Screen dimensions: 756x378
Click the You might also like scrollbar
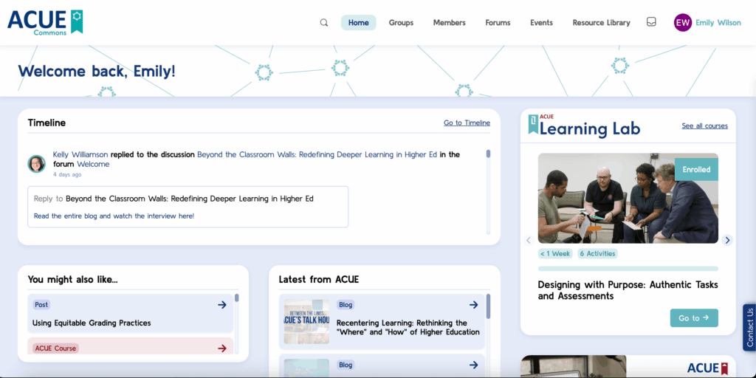237,298
